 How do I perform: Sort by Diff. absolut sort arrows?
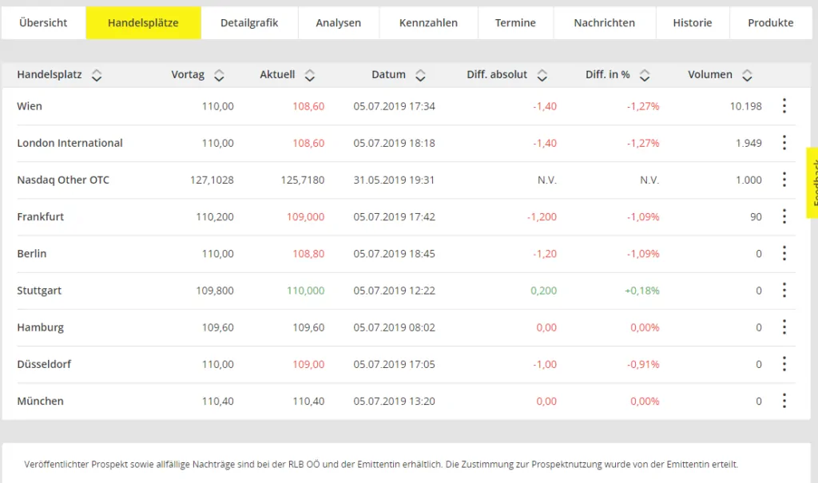tap(542, 75)
